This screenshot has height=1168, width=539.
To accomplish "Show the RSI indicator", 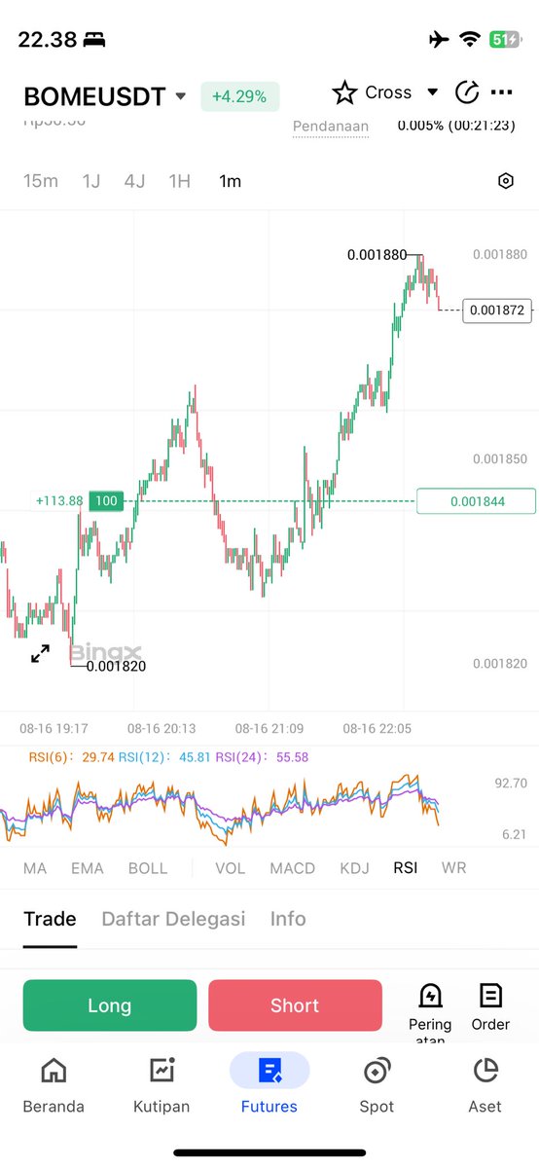I will [x=406, y=868].
